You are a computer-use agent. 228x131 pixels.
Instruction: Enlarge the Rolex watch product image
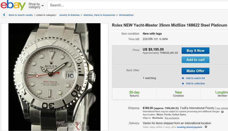click(54, 76)
